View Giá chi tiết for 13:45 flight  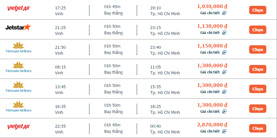tap(210, 92)
